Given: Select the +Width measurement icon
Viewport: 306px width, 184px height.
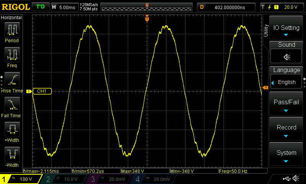Looking at the screenshot, I should [12, 130].
